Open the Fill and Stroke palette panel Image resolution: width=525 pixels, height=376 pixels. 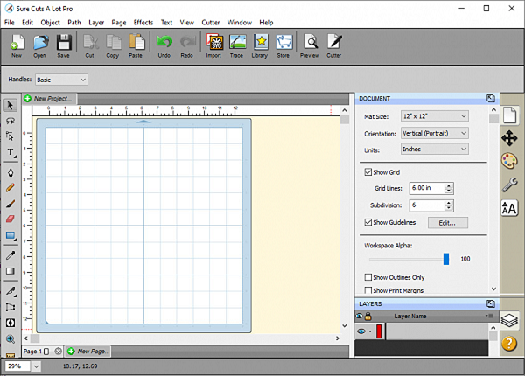(509, 161)
